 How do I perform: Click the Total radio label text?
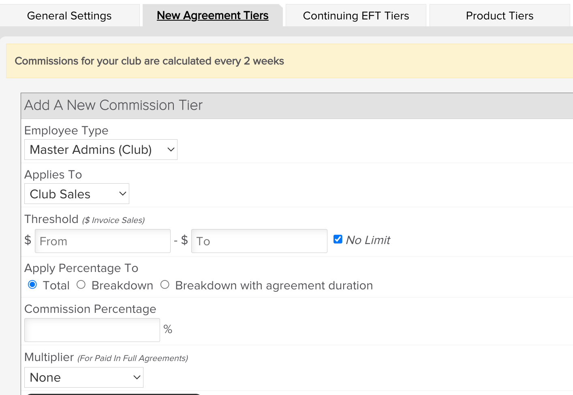56,285
